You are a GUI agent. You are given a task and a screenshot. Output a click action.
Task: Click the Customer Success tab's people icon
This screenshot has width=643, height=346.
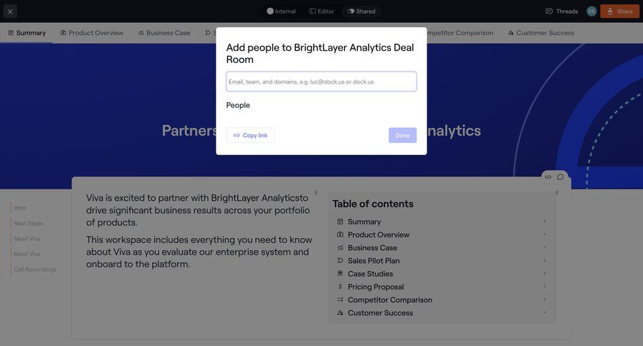511,33
